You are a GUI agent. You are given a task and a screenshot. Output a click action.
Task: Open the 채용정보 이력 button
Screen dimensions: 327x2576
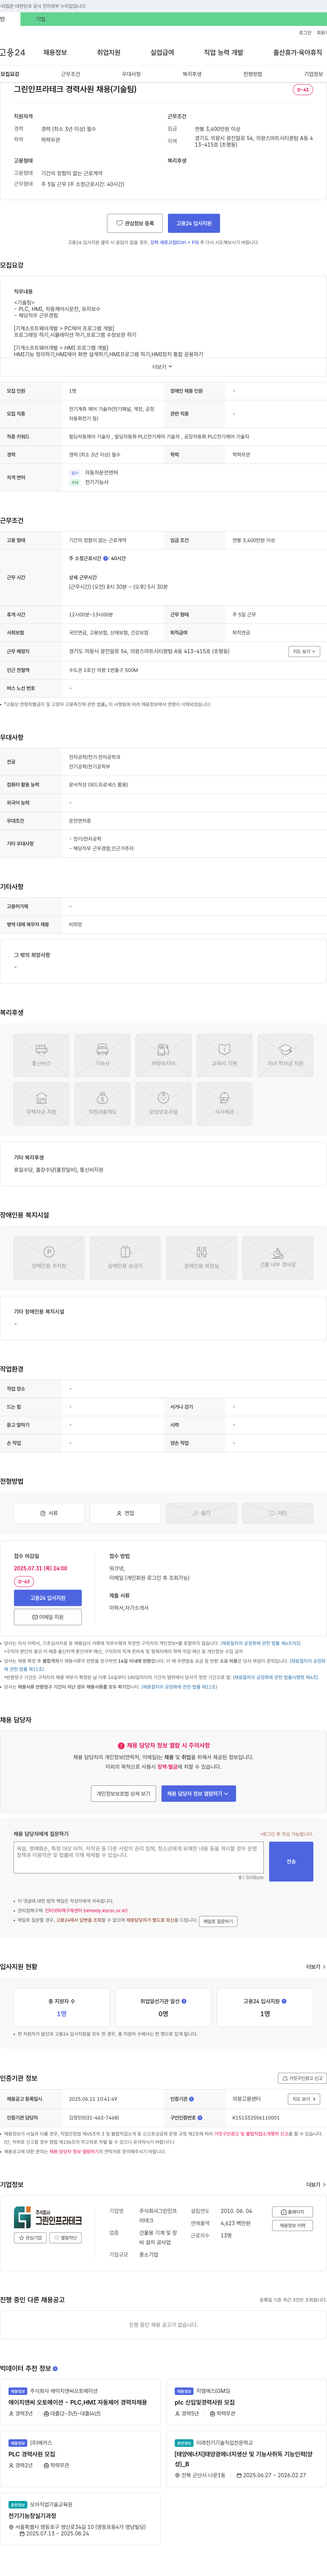pyautogui.click(x=292, y=2225)
